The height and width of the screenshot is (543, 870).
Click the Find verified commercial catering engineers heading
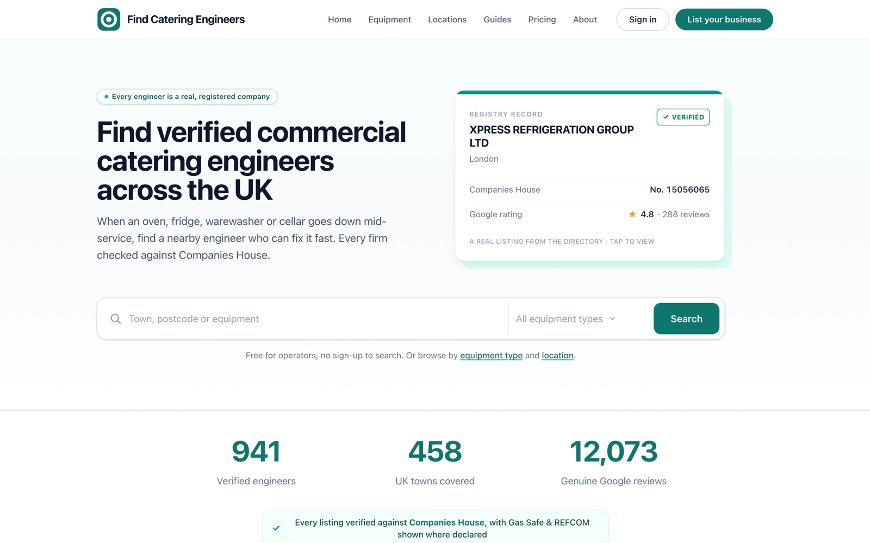tap(252, 161)
